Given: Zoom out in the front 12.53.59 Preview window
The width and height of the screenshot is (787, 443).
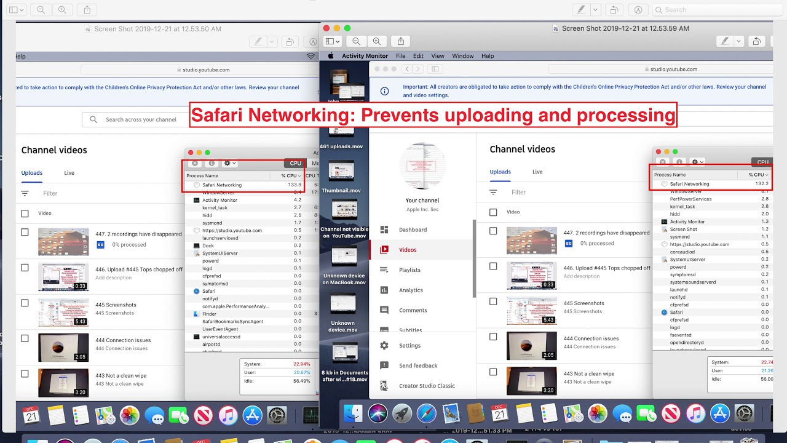Looking at the screenshot, I should pyautogui.click(x=356, y=41).
